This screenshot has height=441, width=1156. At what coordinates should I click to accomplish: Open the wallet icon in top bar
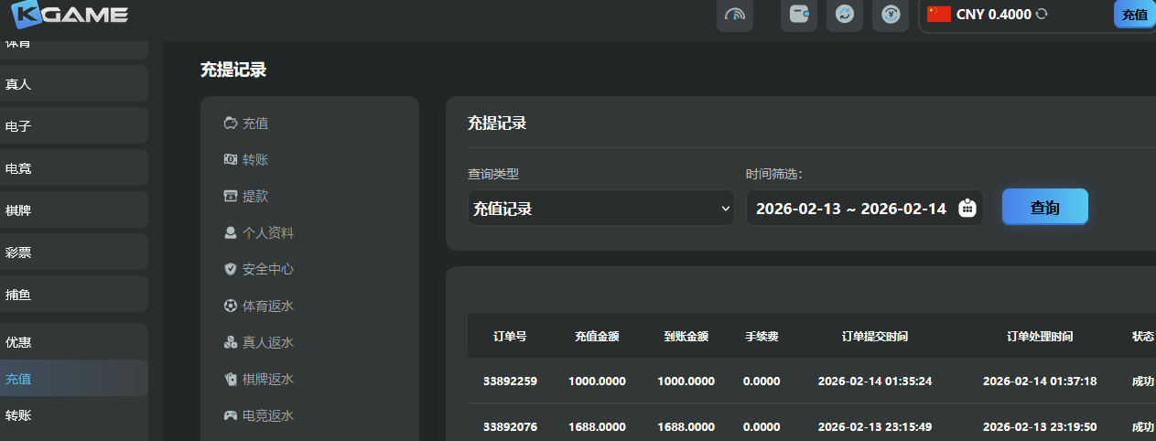pos(798,15)
